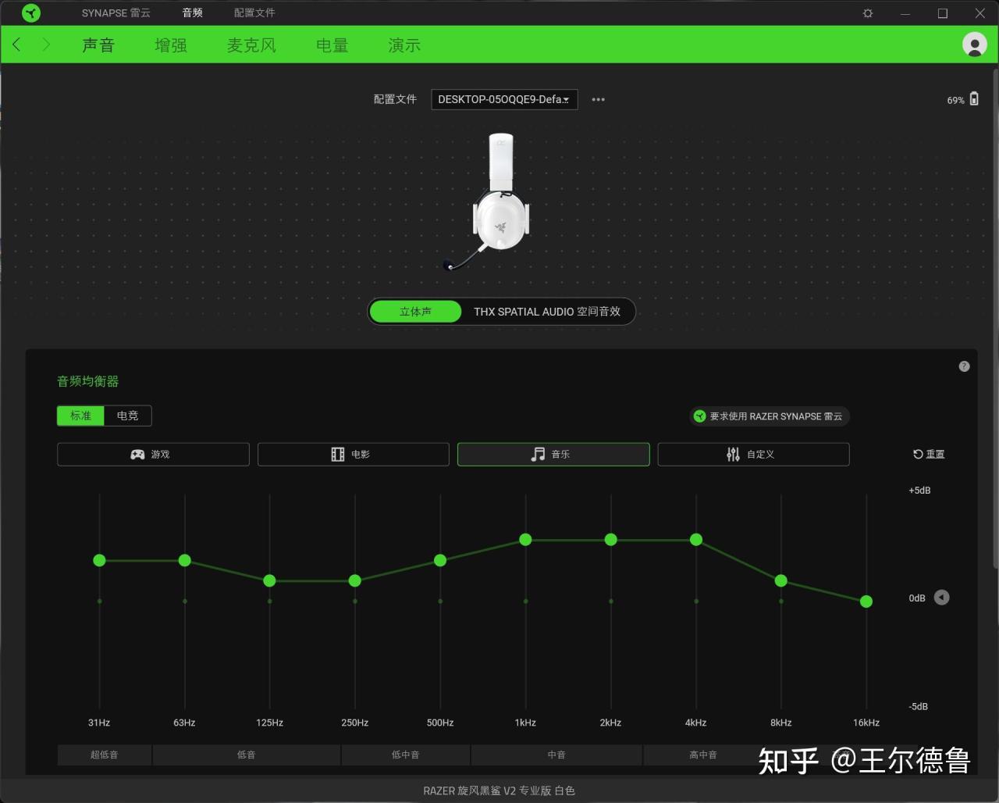This screenshot has height=803, width=999.
Task: Click the 中音 band label
Action: pyautogui.click(x=556, y=755)
